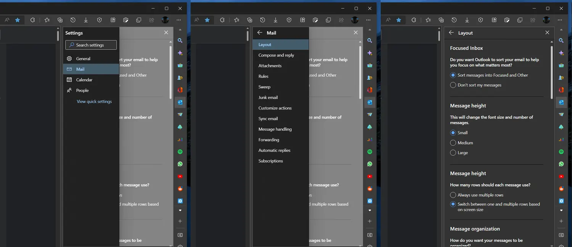Click Read aloud in the Layout window toolbar

(x=388, y=20)
